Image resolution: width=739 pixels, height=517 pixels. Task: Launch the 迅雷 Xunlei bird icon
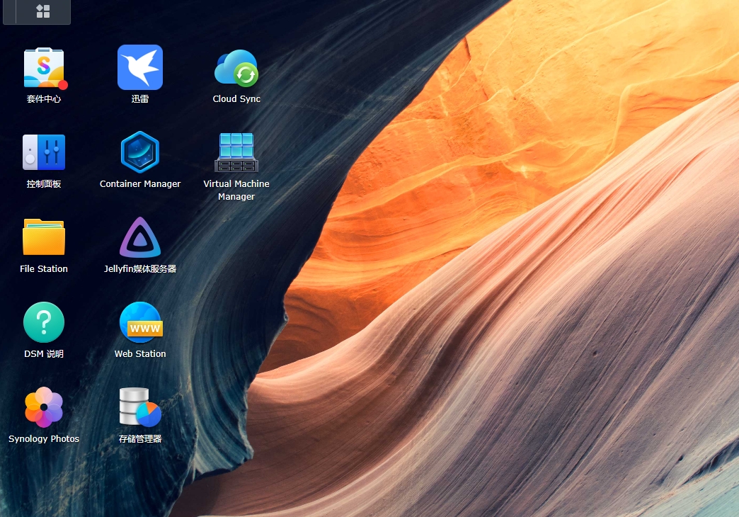[x=140, y=67]
